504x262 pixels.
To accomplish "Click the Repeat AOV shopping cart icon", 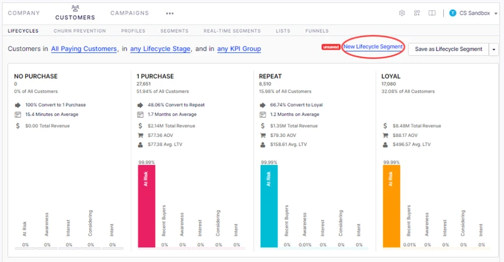I will pyautogui.click(x=262, y=135).
